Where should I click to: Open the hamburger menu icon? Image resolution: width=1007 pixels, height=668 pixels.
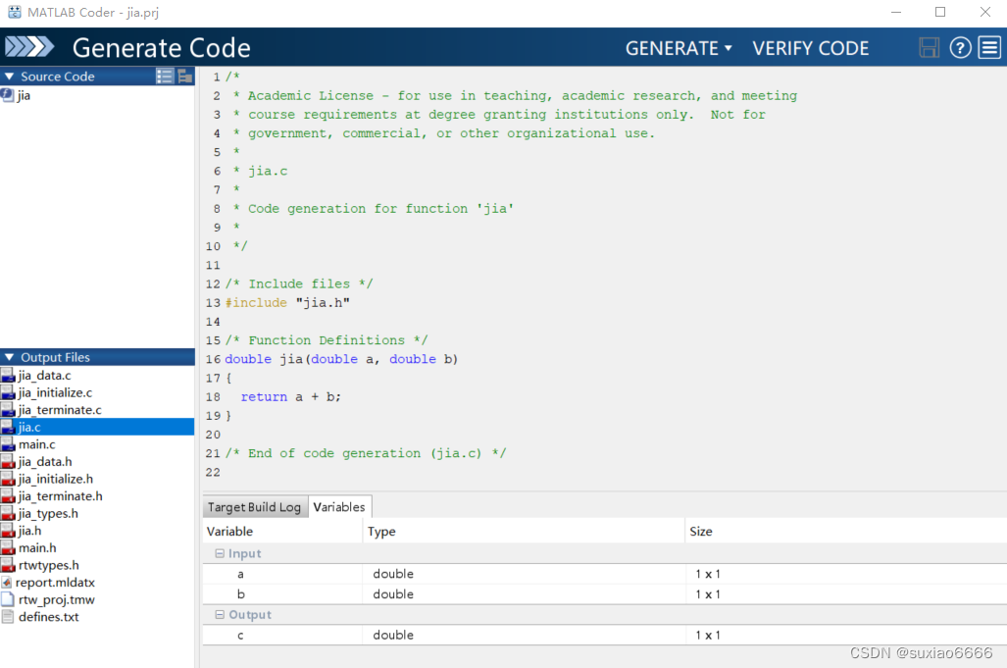(x=989, y=47)
